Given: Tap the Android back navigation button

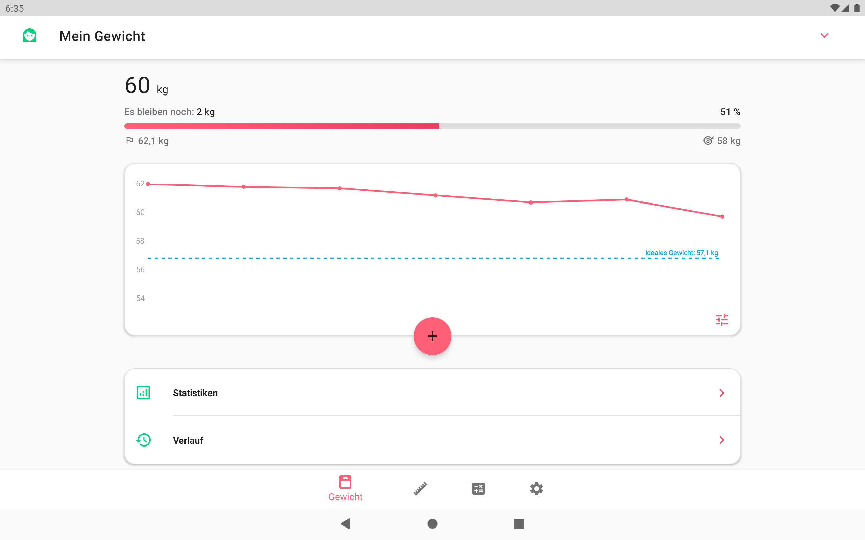Looking at the screenshot, I should coord(345,523).
